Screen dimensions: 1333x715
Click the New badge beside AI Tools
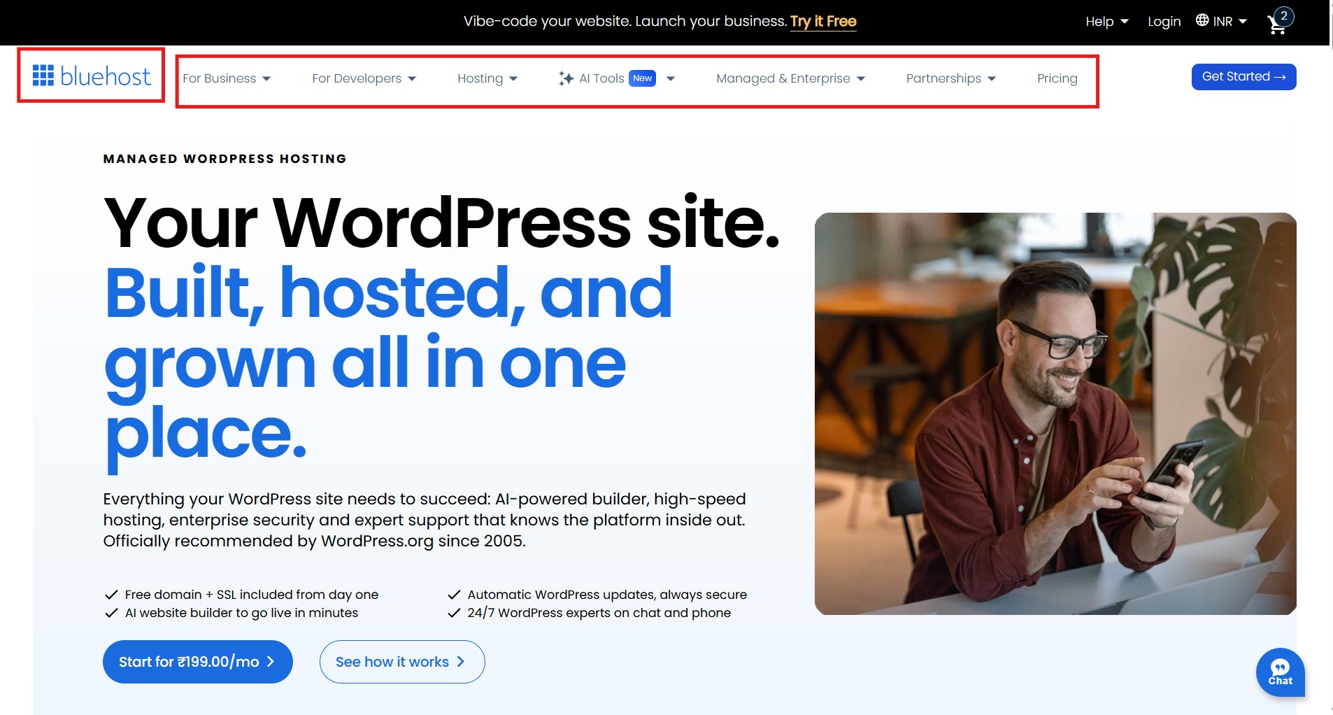click(x=642, y=78)
